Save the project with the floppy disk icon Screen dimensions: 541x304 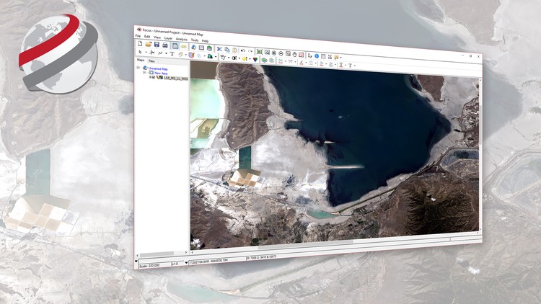tap(157, 45)
